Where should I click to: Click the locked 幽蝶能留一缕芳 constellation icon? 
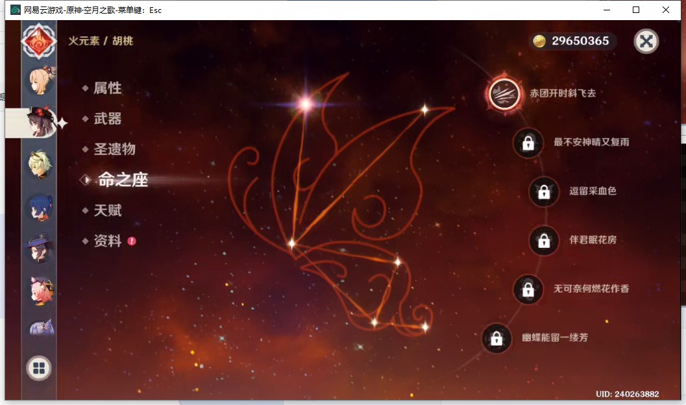(x=496, y=339)
